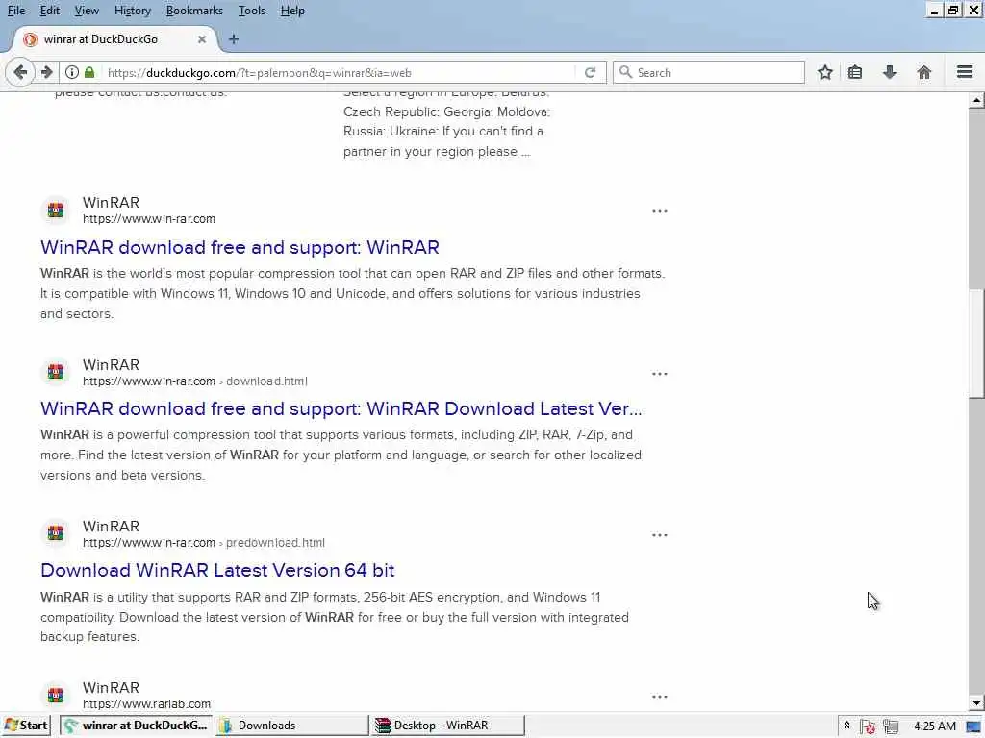The width and height of the screenshot is (985, 738).
Task: Click the https://www.win-rar.com › download.html URL
Action: (194, 381)
